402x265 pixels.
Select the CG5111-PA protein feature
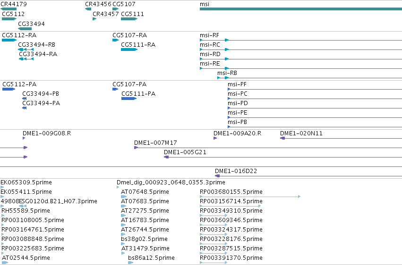129,99
